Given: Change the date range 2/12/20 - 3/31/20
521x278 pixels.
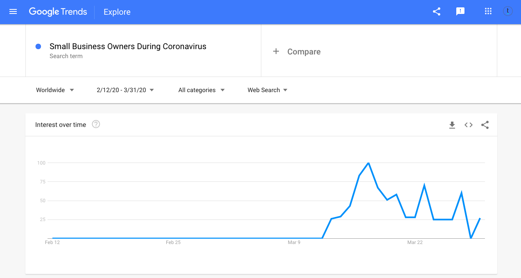Looking at the screenshot, I should pos(126,90).
